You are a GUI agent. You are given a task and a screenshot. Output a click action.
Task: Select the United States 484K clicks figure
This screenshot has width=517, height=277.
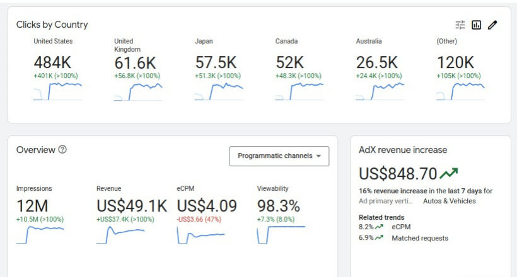point(53,62)
